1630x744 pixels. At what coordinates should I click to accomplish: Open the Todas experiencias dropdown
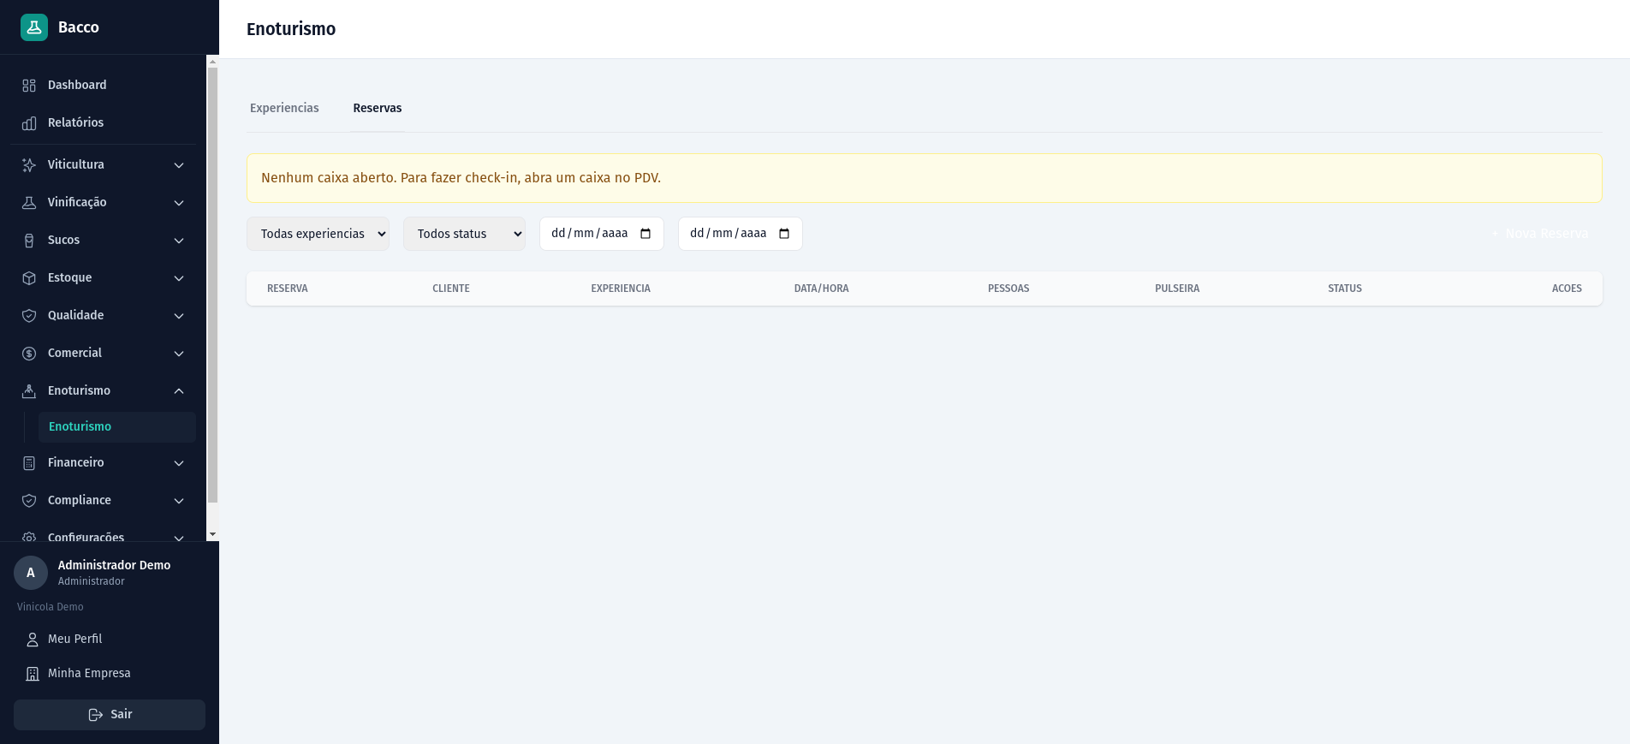[318, 234]
